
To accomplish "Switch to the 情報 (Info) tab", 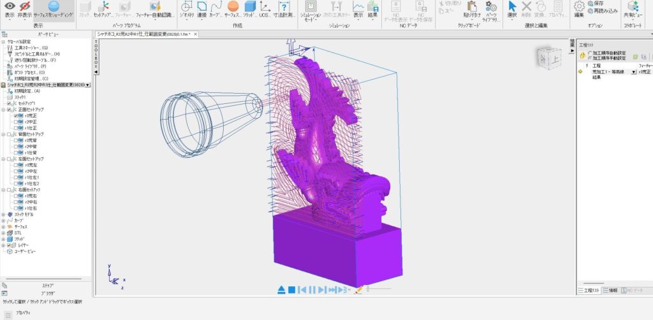I will (x=610, y=291).
